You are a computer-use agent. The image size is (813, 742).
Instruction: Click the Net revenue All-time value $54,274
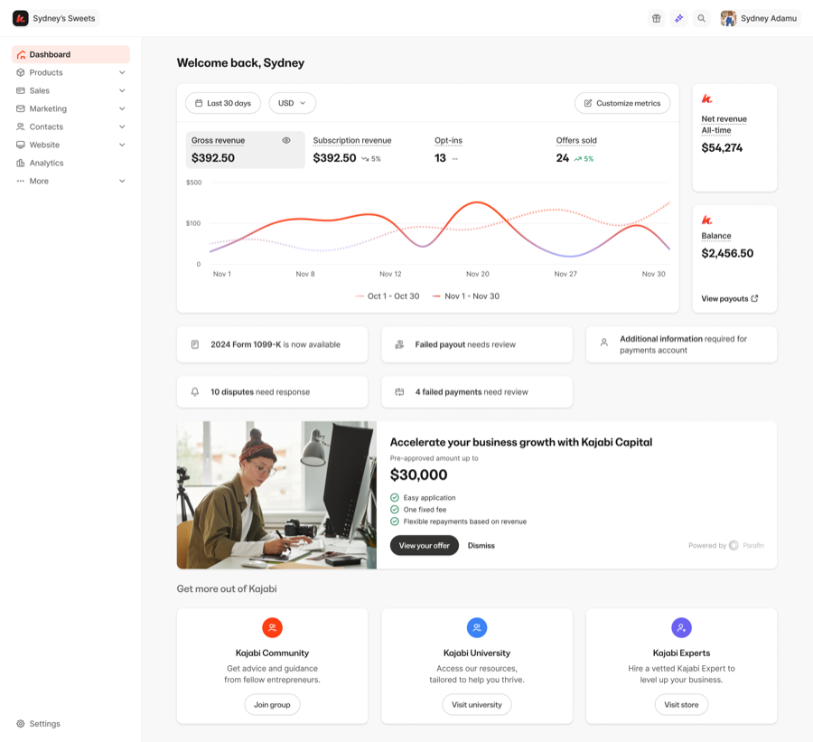point(722,148)
